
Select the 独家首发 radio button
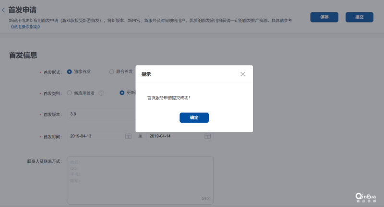69,71
